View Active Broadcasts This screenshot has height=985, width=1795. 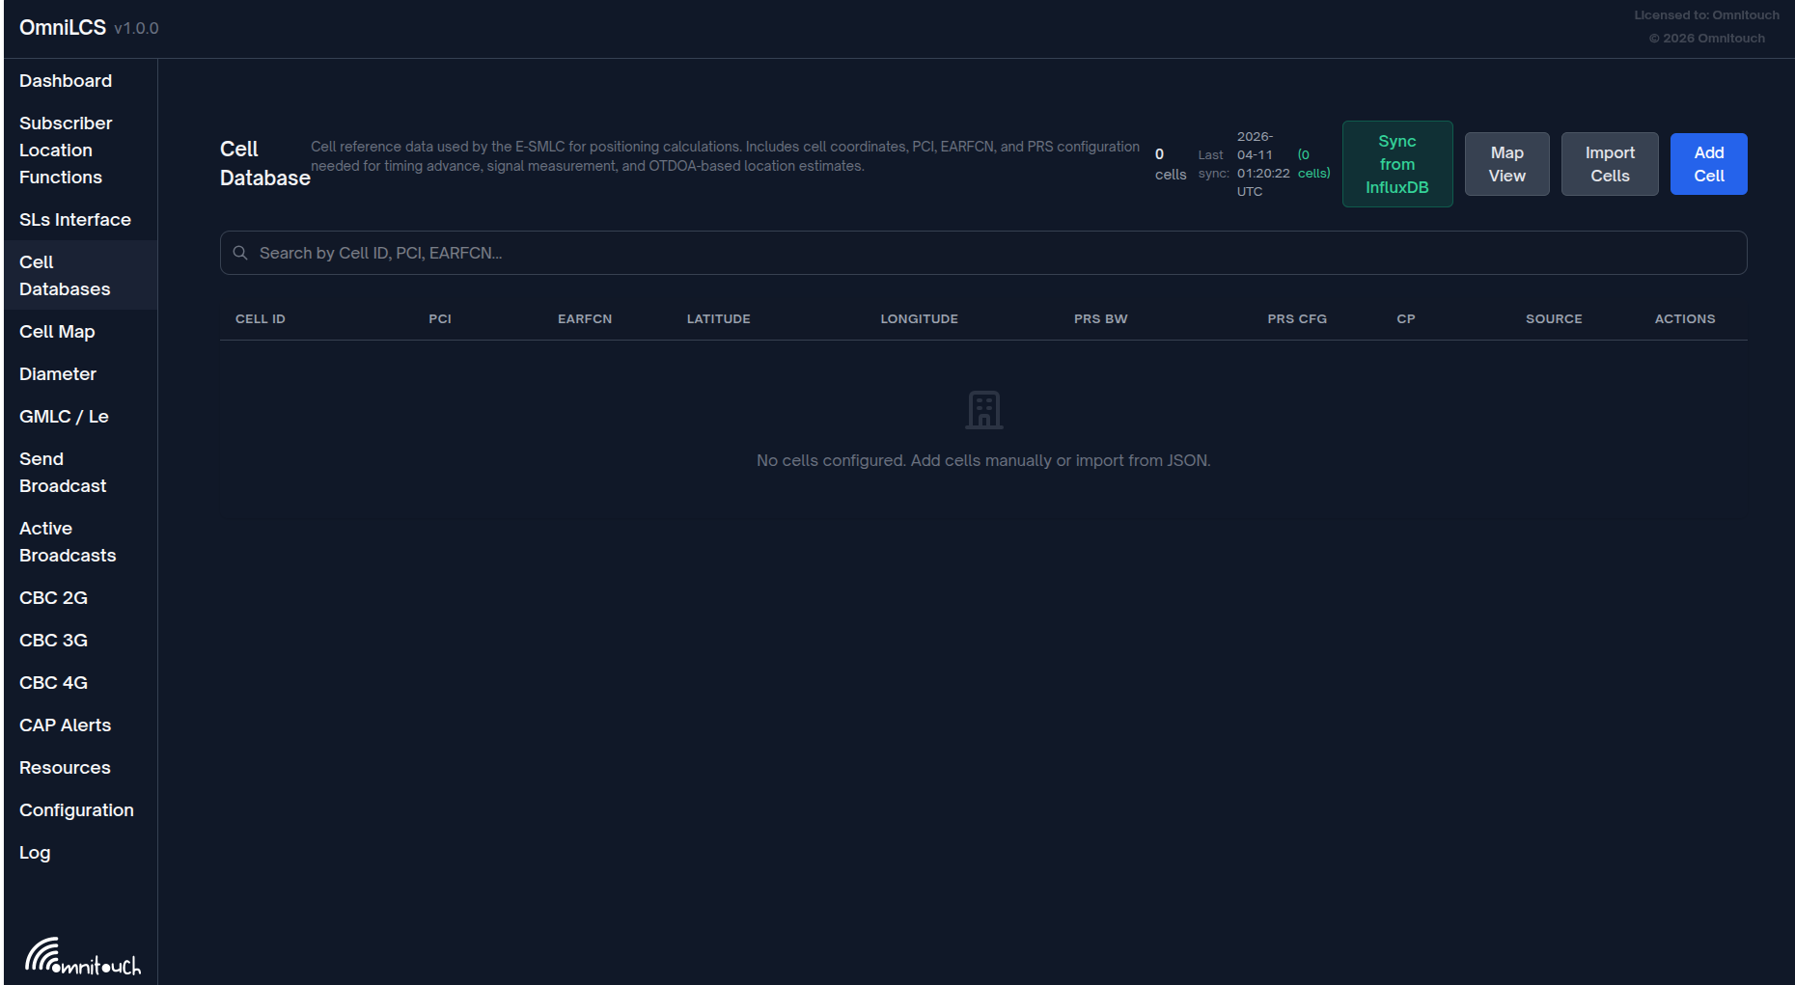pos(68,541)
